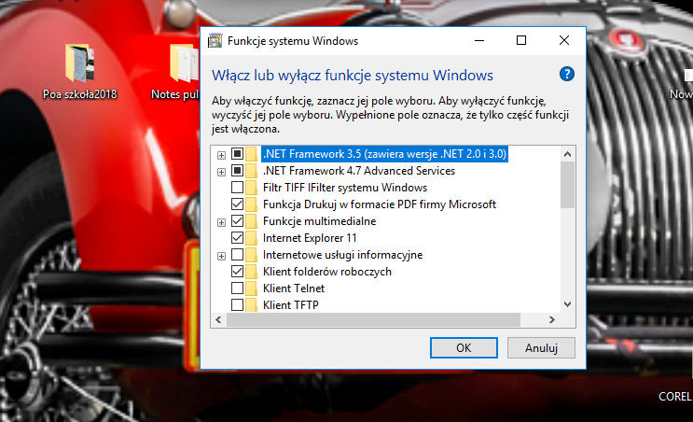Screen dimensions: 693x422
Task: Expand .NET Framework 4.7 Advanced Services node
Action: pos(221,171)
